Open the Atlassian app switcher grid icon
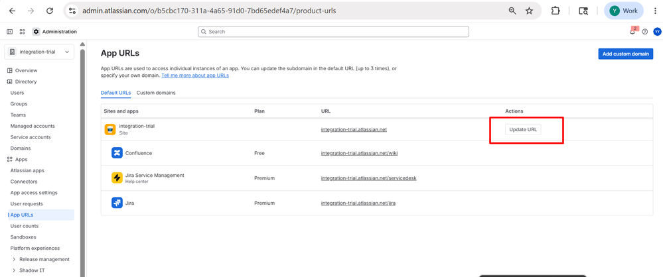Image resolution: width=663 pixels, height=277 pixels. click(23, 32)
